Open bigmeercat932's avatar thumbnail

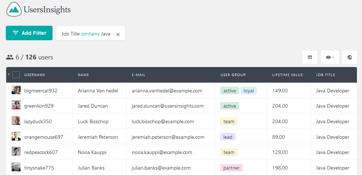(x=16, y=90)
